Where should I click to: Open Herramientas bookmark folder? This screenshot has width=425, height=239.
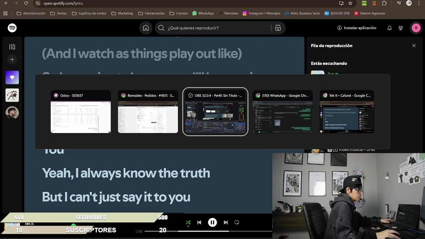tap(151, 13)
